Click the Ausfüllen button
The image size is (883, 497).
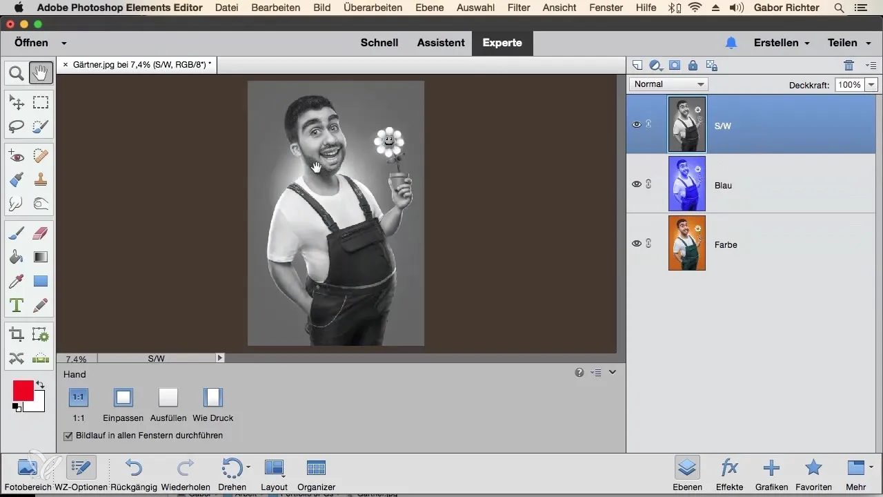168,405
